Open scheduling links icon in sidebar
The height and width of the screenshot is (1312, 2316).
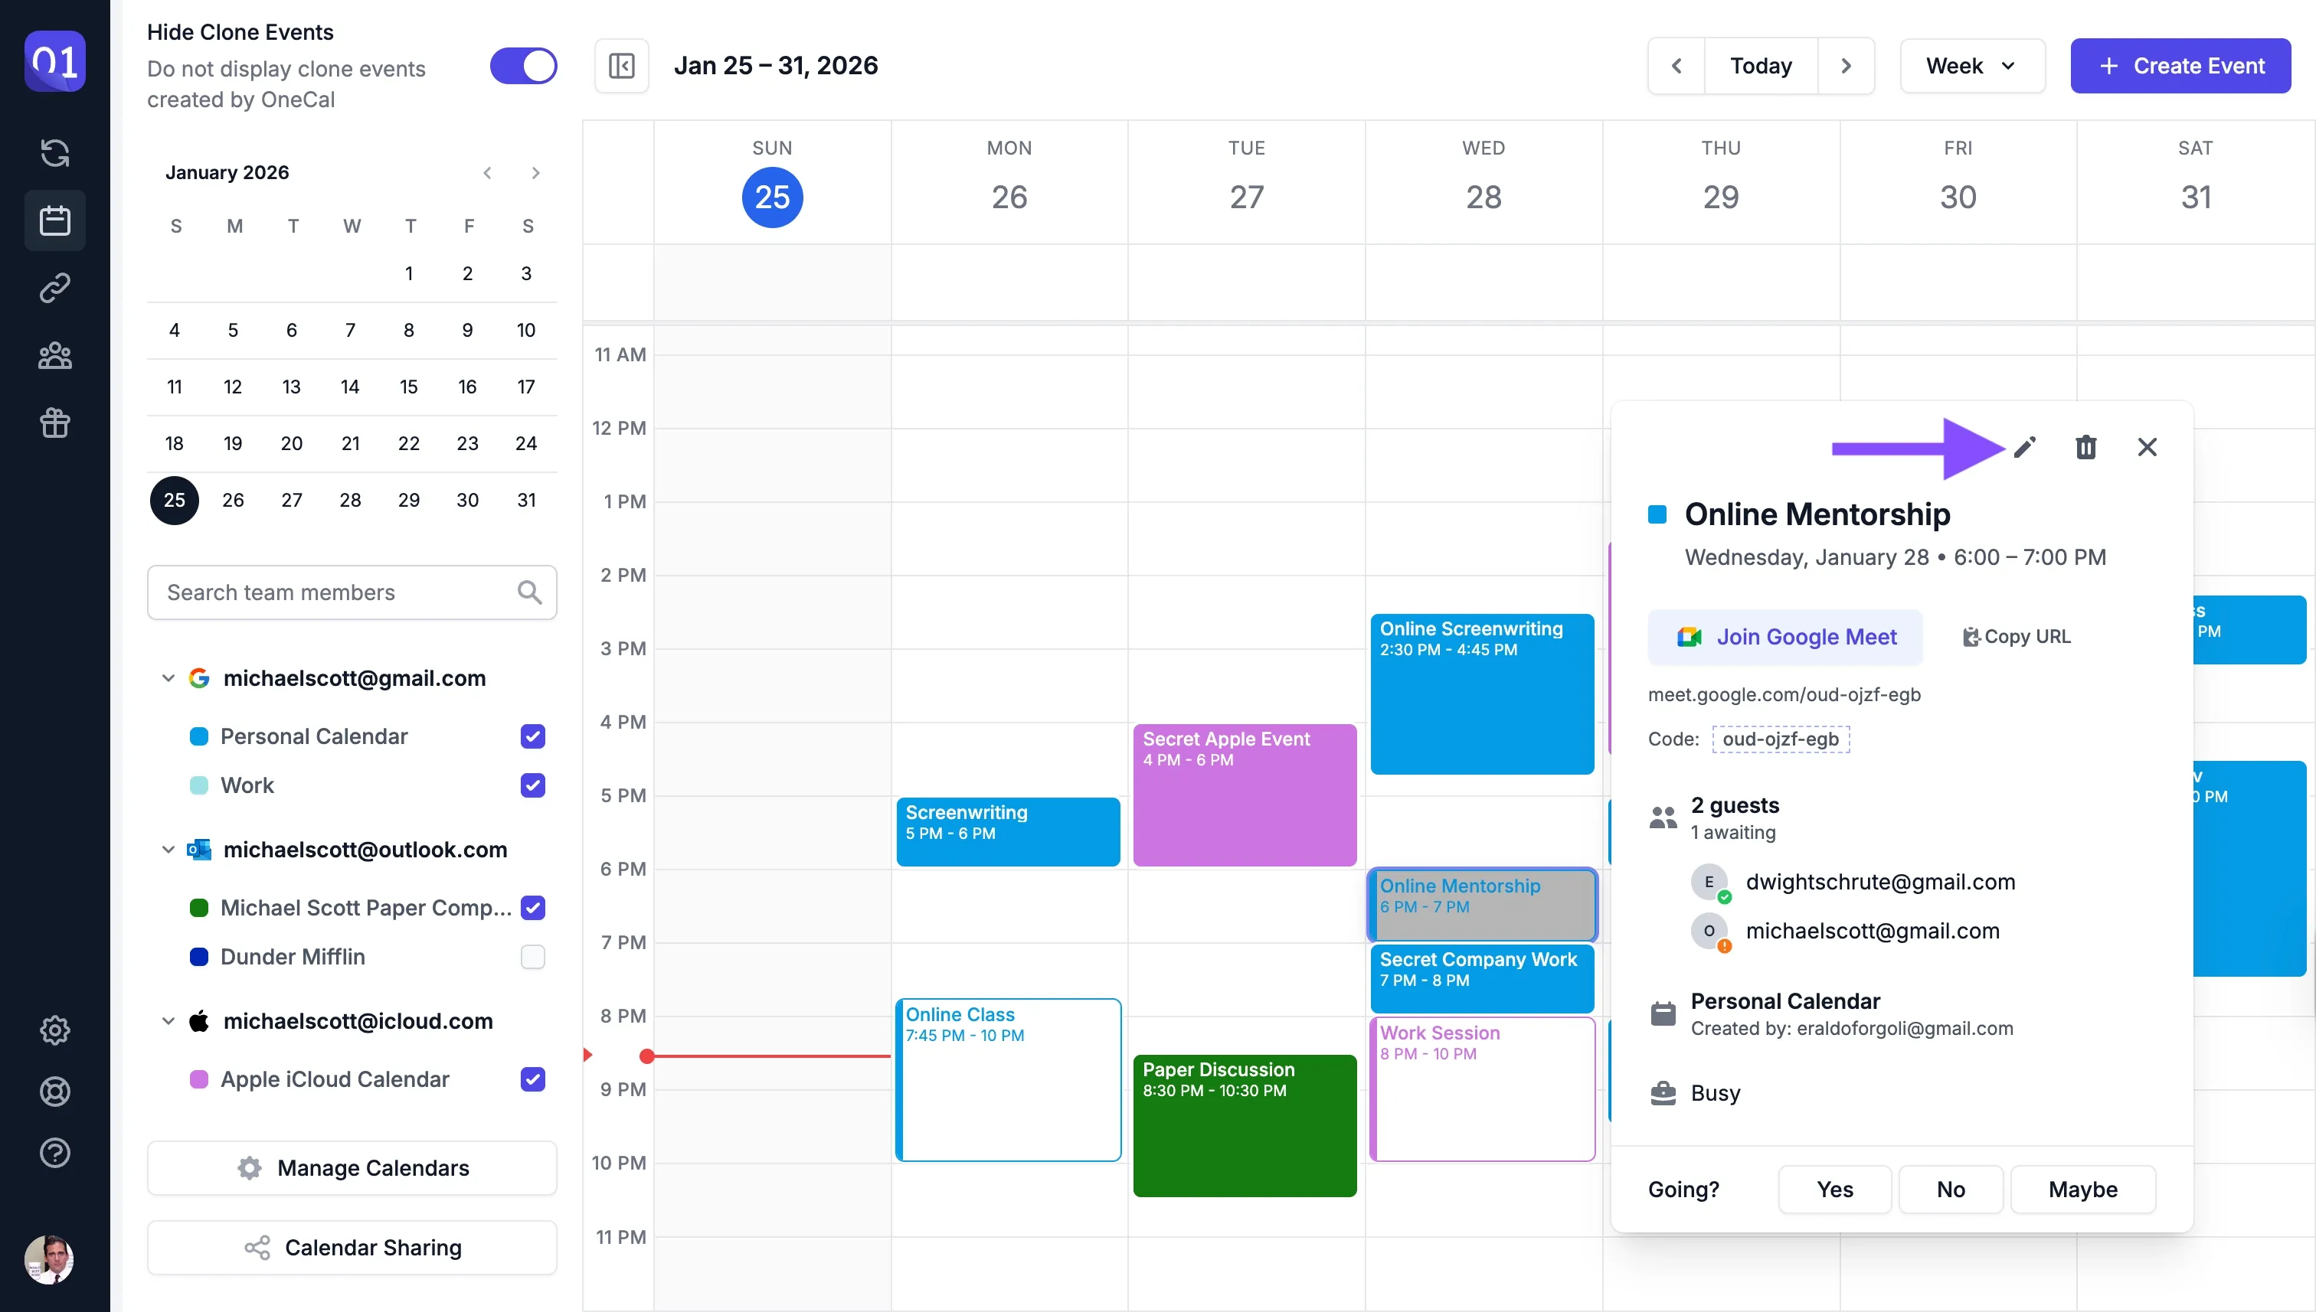[55, 288]
